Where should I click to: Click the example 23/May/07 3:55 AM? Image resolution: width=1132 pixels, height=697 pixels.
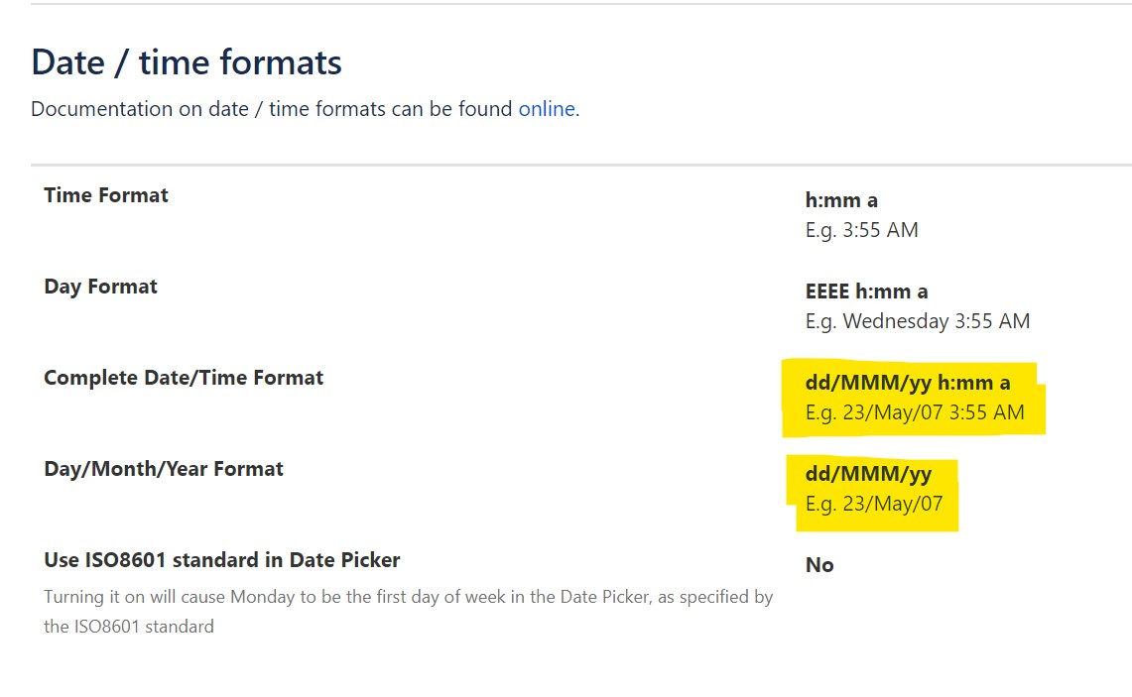tap(914, 411)
